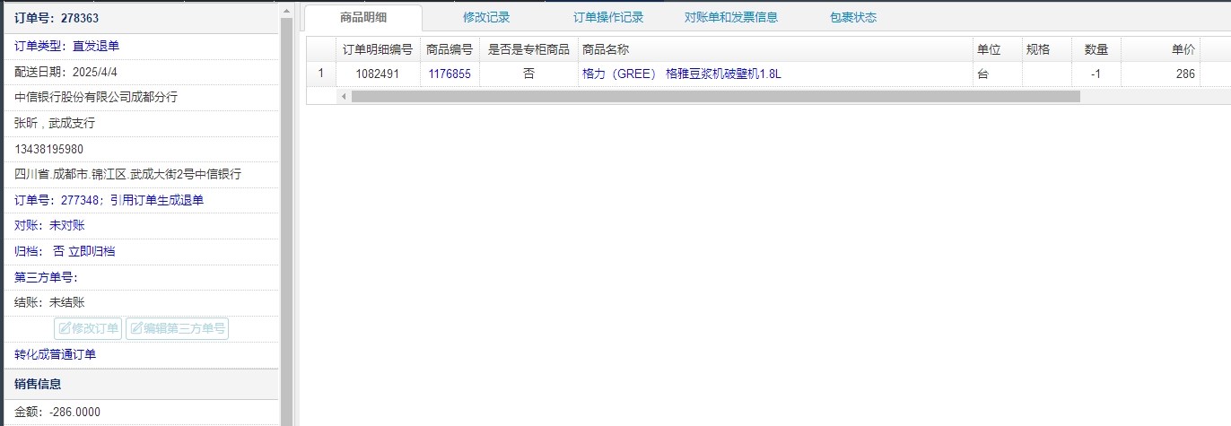Click the 编辑第三方单号 button
Image resolution: width=1231 pixels, height=426 pixels.
[x=177, y=328]
